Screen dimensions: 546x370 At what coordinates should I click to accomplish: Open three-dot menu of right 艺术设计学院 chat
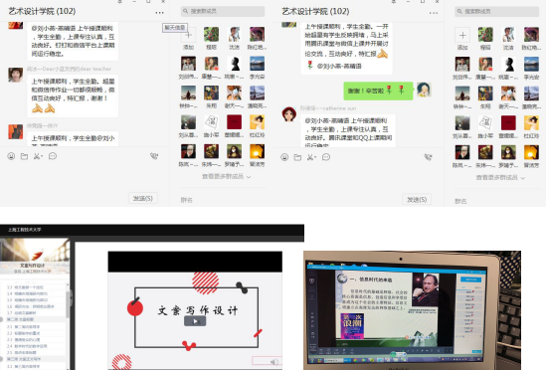pyautogui.click(x=434, y=13)
